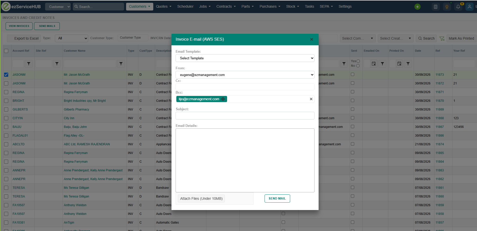Screen dimensions: 477x231
Task: Open the Emailed On calendar picker icon
Action: point(374,64)
